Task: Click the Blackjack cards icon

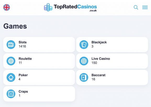Action: 84,44
